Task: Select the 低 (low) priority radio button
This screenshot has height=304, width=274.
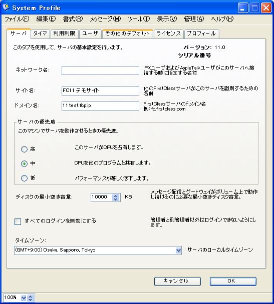Action: 24,178
